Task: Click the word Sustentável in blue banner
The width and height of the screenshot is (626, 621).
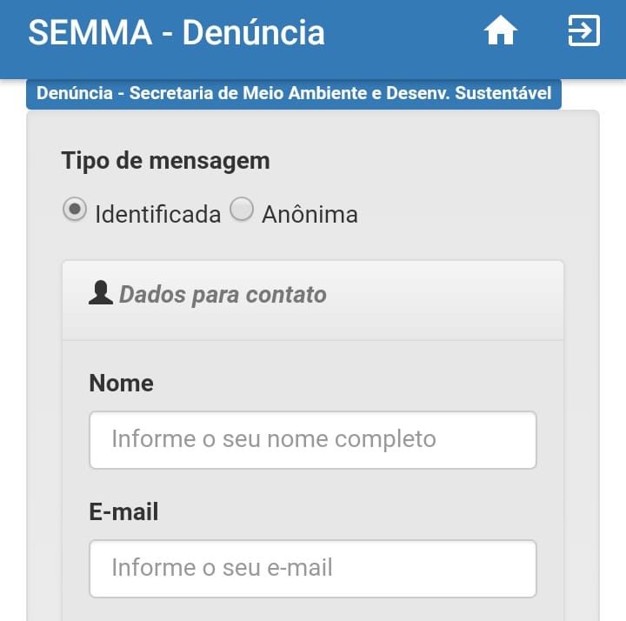Action: (503, 93)
